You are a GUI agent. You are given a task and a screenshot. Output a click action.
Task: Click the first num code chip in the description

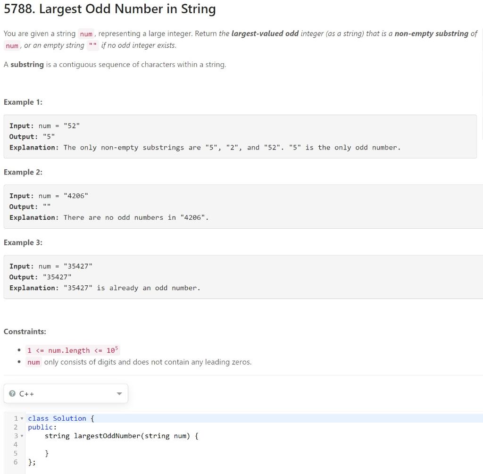click(x=86, y=34)
